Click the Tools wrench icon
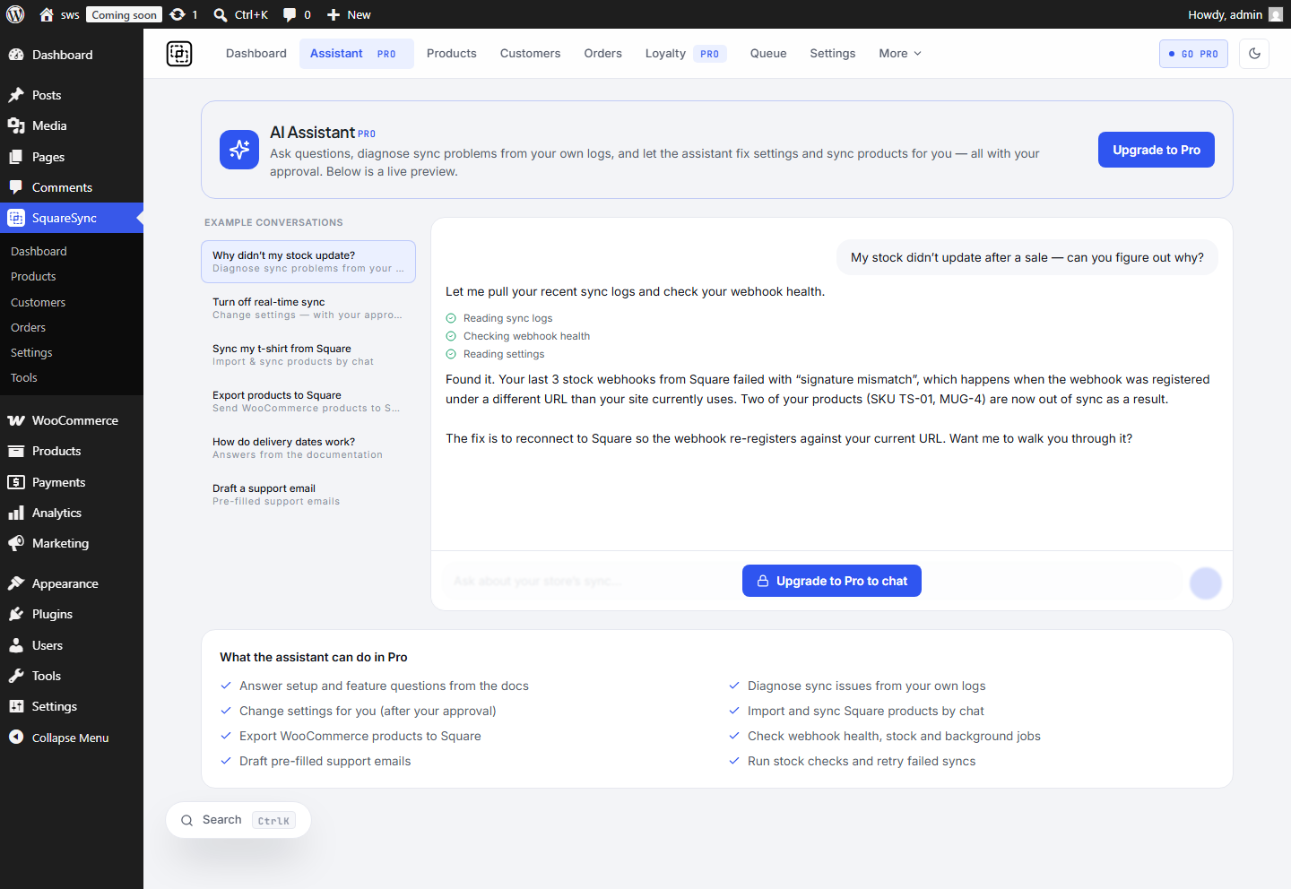The width and height of the screenshot is (1291, 889). 16,676
